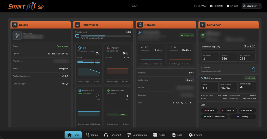Click the Active calls count 1
Screen dimensions: 267x139
(x=254, y=69)
